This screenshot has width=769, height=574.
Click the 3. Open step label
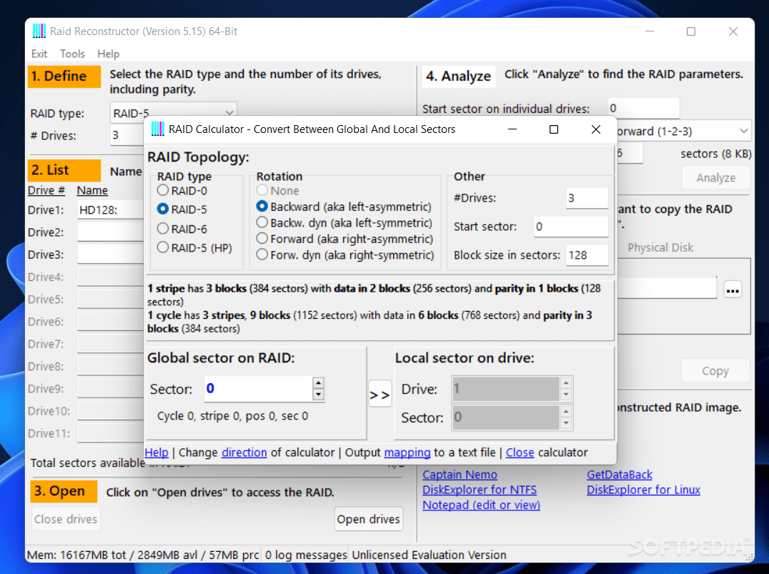[x=64, y=491]
